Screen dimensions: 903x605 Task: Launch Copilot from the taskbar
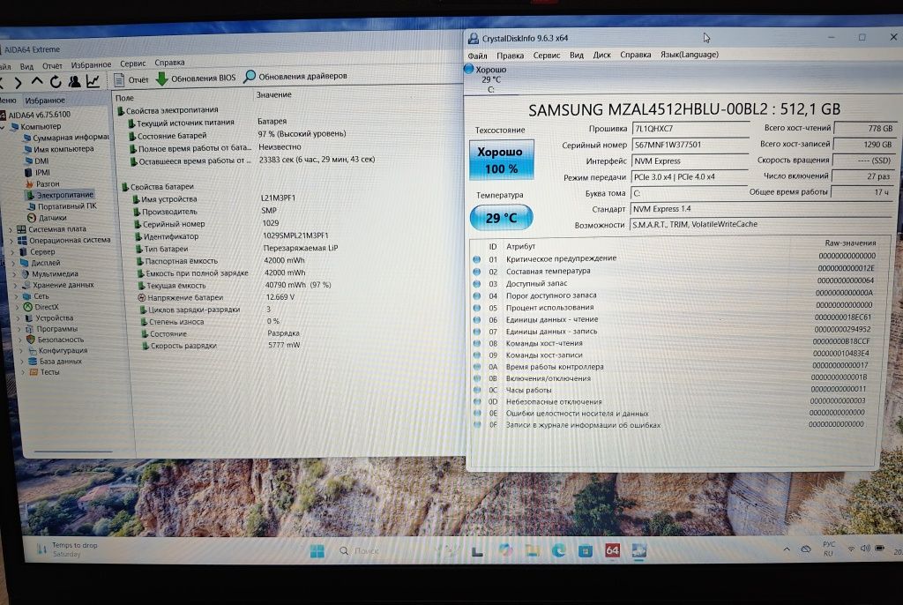505,551
